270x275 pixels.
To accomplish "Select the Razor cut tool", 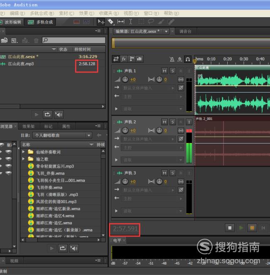I will tap(110, 22).
